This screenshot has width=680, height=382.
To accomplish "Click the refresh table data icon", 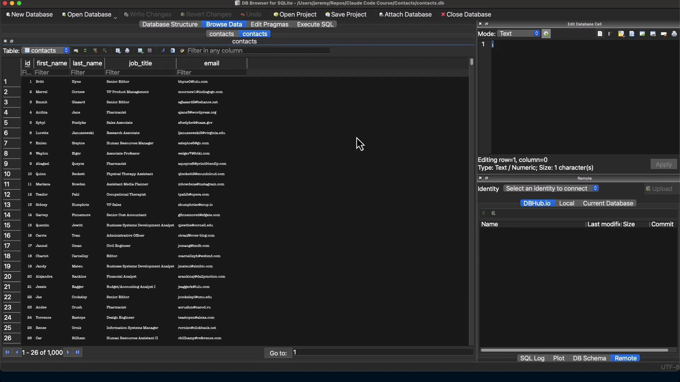I will 85,51.
